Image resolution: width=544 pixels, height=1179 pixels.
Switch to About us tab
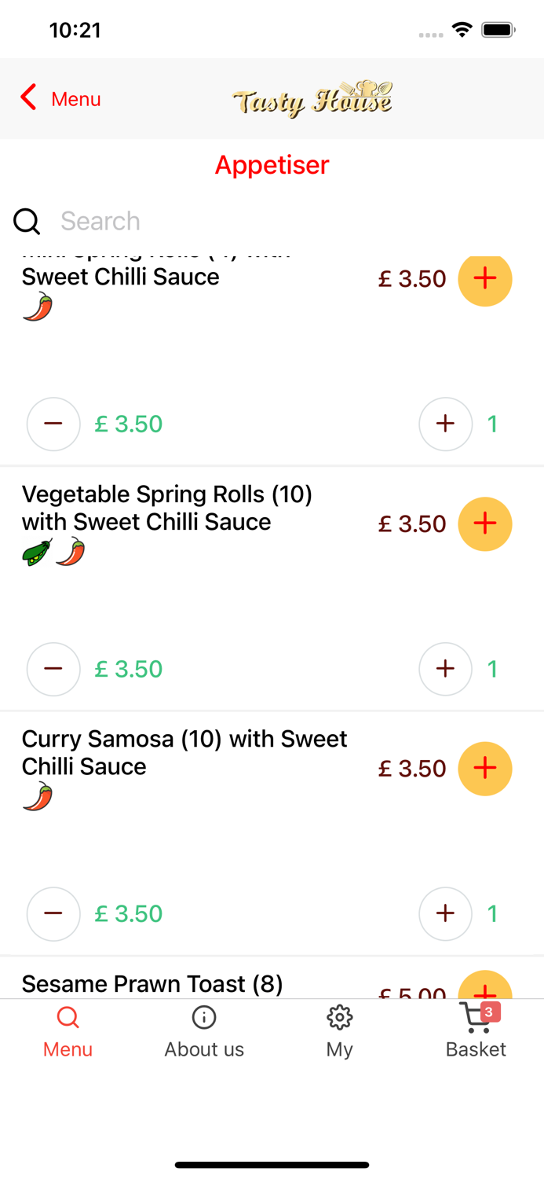click(x=204, y=1031)
